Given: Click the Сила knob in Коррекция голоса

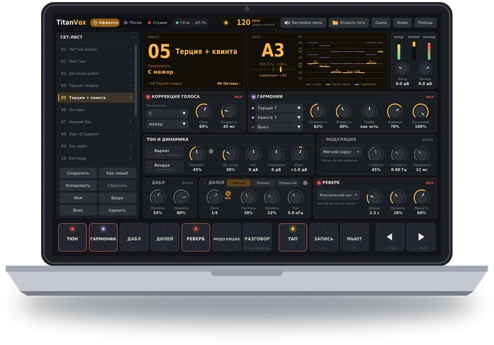Looking at the screenshot, I should click(x=203, y=111).
